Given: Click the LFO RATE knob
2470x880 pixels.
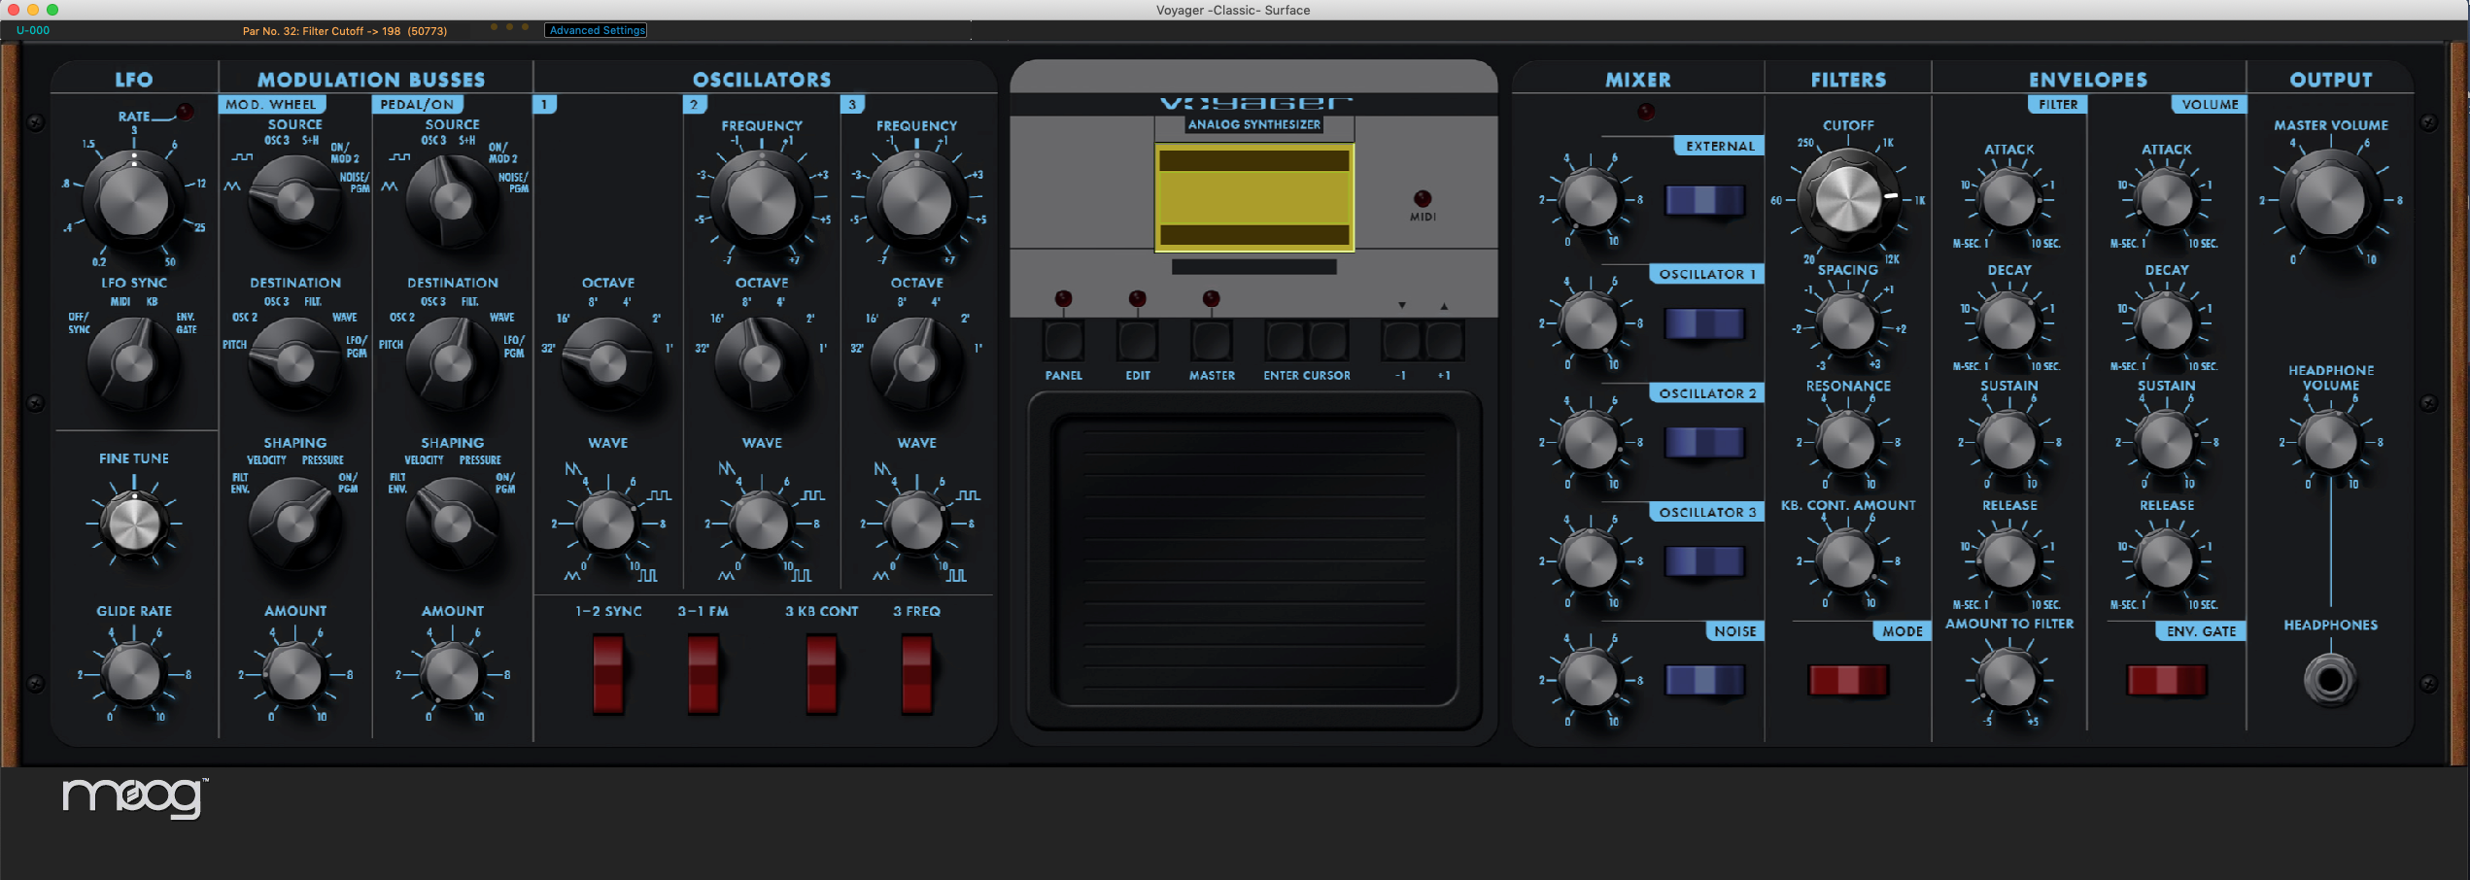Looking at the screenshot, I should point(134,201).
